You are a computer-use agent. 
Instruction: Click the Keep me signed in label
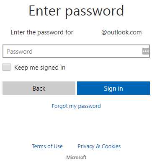pyautogui.click(x=40, y=68)
